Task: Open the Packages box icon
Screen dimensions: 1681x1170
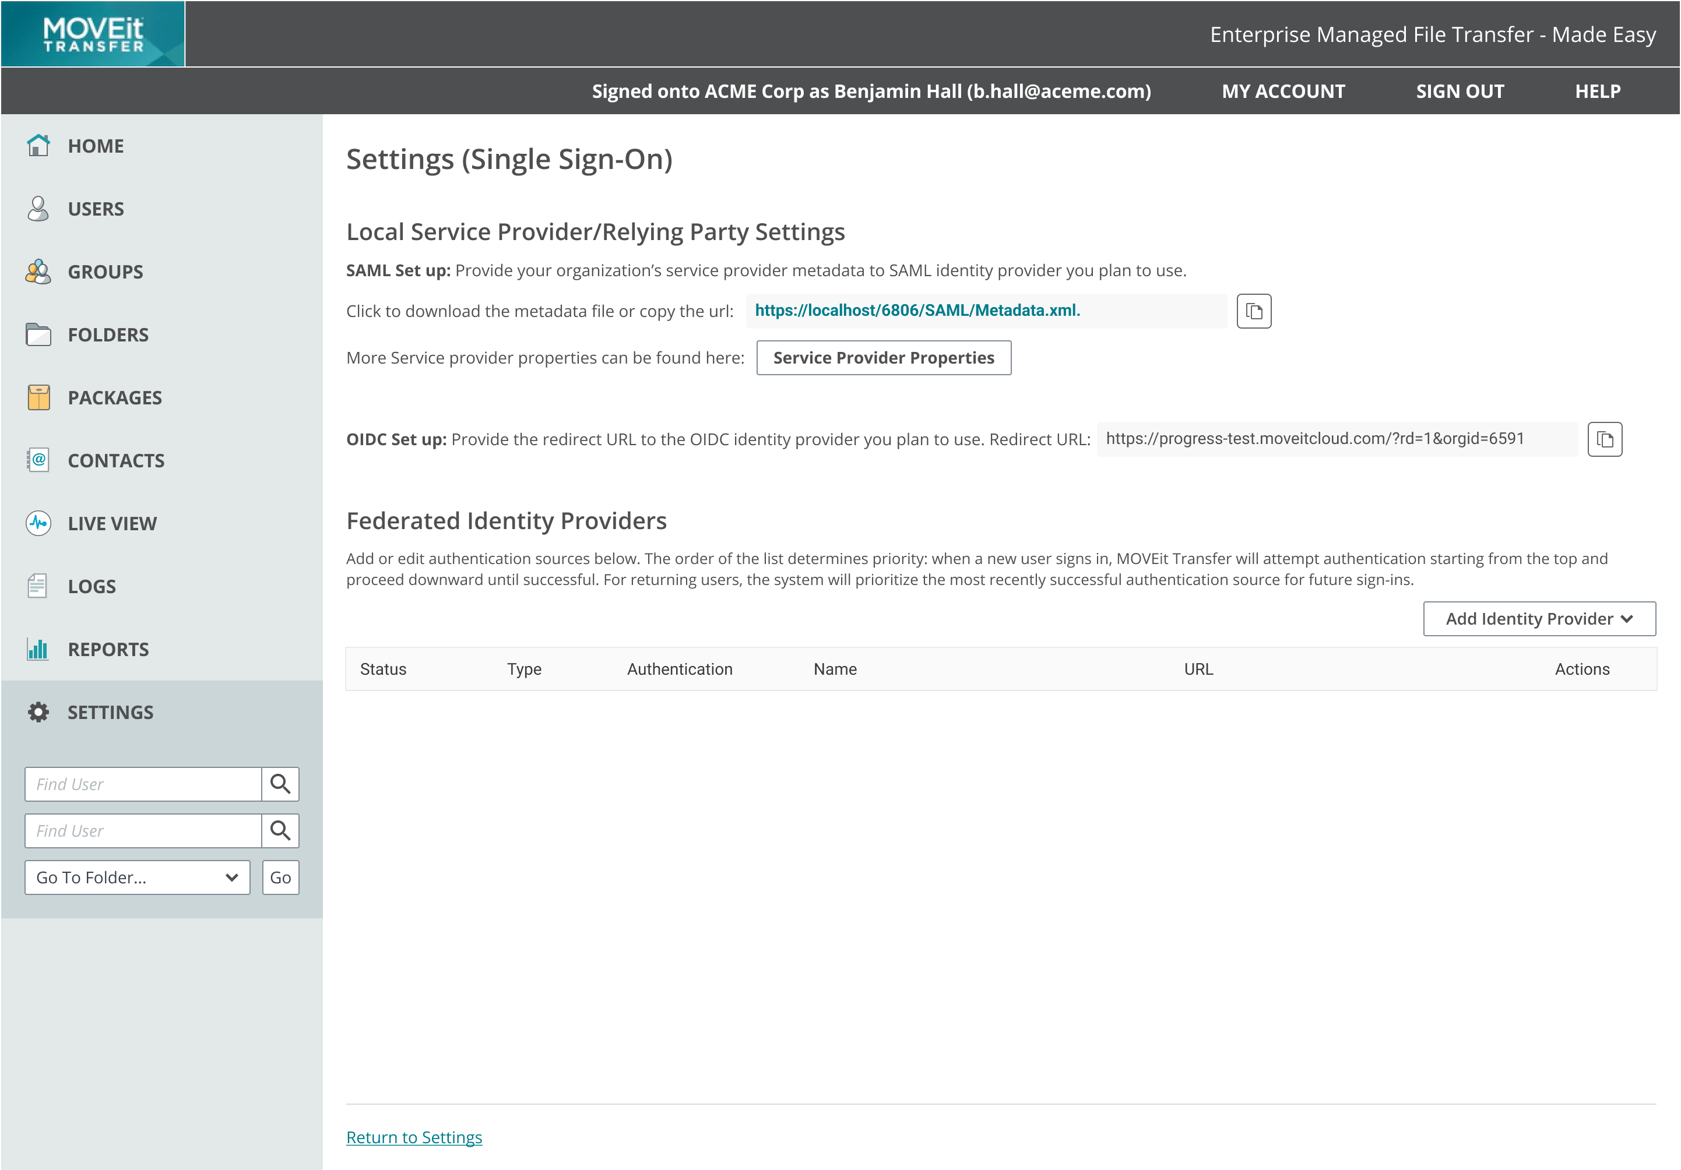Action: 38,397
